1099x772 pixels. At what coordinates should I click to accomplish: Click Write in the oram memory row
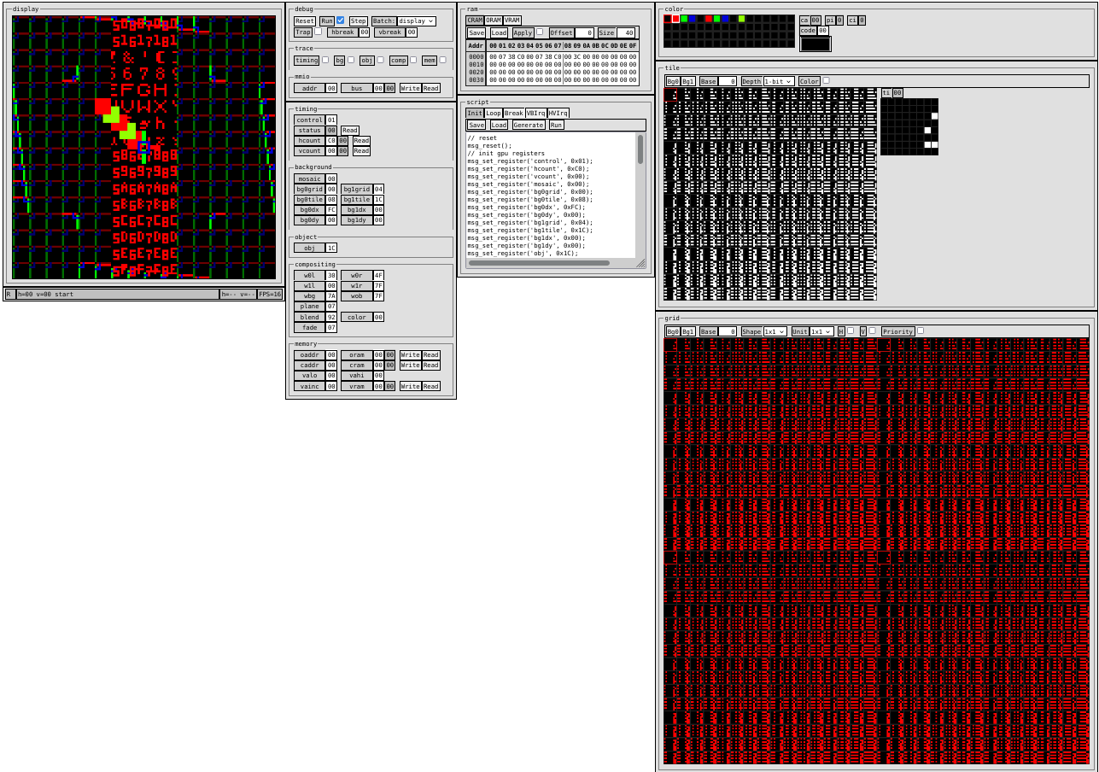411,355
